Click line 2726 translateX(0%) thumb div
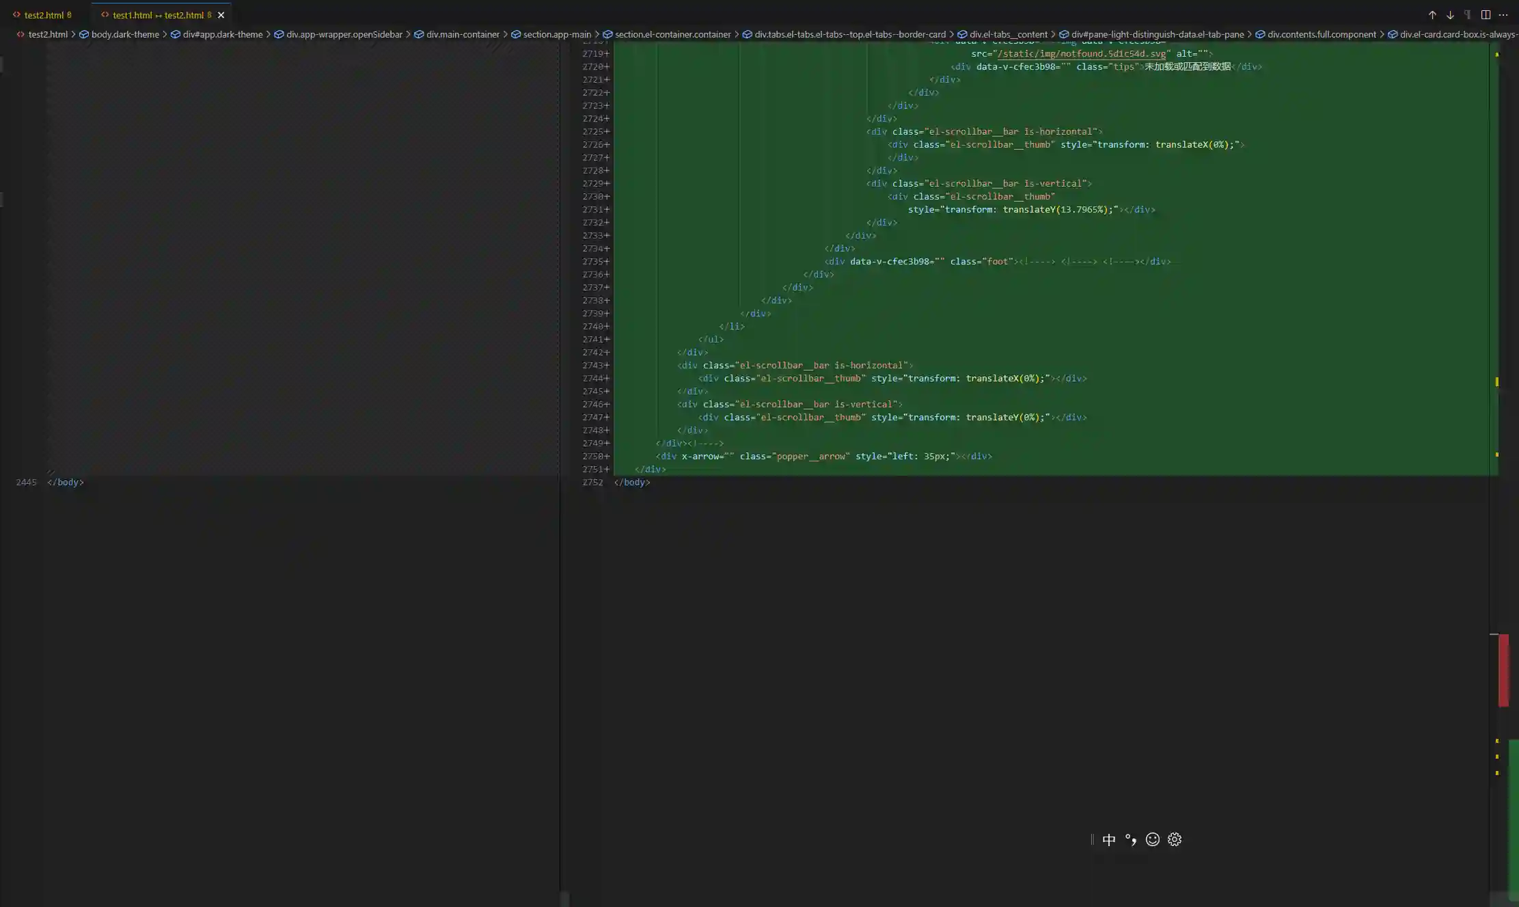The image size is (1519, 907). [1066, 144]
